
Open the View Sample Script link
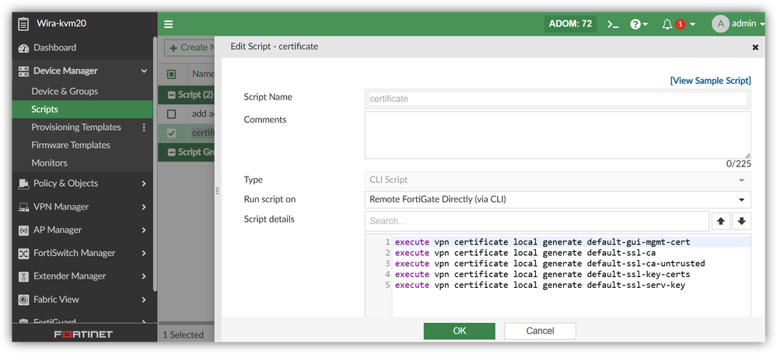coord(710,80)
